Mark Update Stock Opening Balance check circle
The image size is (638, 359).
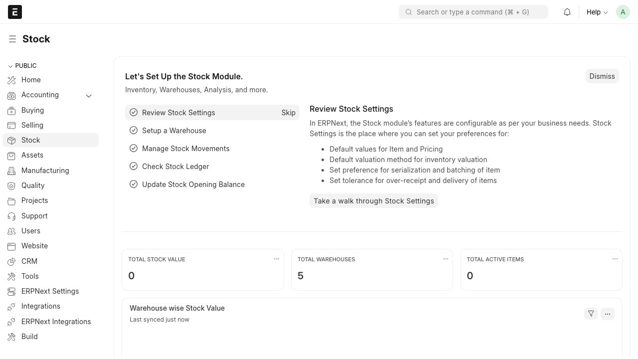click(x=134, y=184)
